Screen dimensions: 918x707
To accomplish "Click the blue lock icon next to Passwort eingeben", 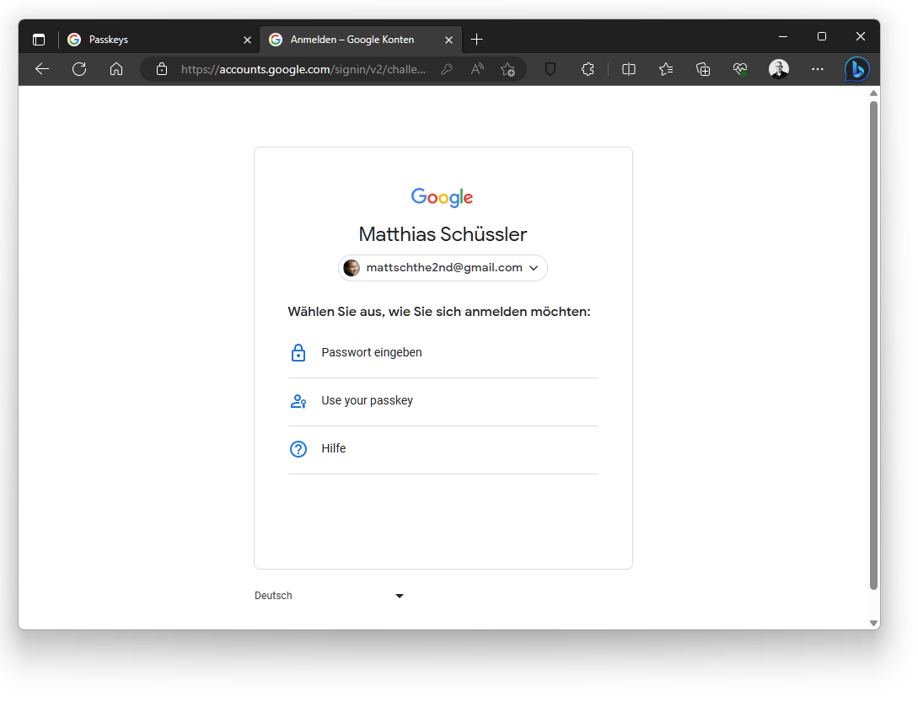I will click(x=298, y=353).
